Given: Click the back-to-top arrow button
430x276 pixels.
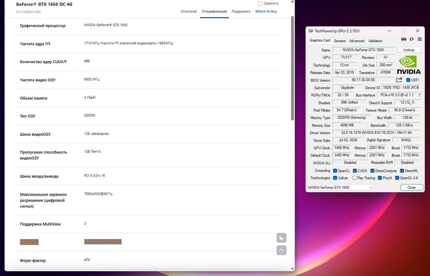Looking at the screenshot, I should click(281, 250).
